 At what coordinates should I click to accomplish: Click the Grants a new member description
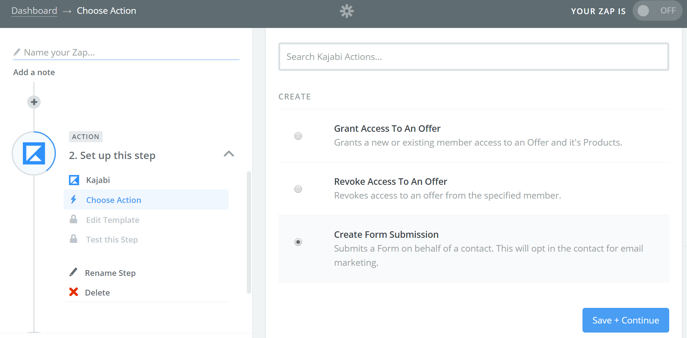(478, 142)
